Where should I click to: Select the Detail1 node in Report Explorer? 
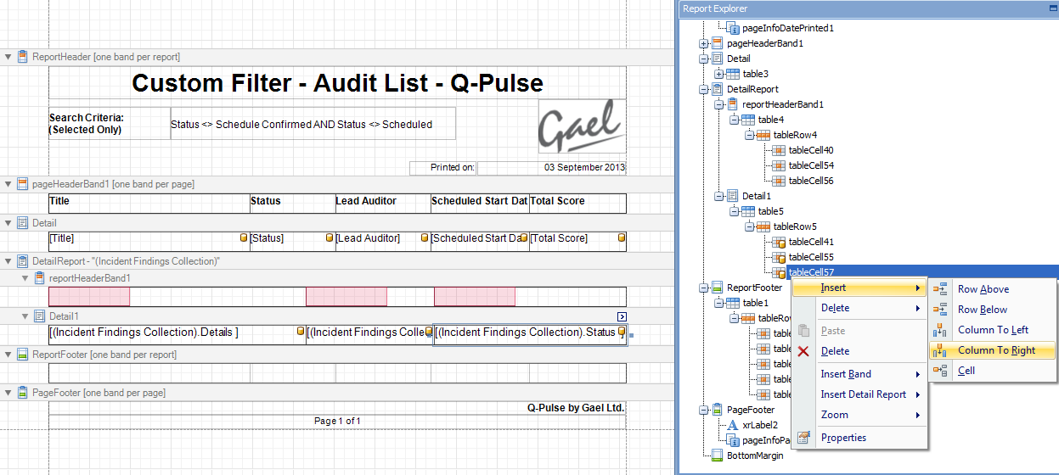pos(756,196)
